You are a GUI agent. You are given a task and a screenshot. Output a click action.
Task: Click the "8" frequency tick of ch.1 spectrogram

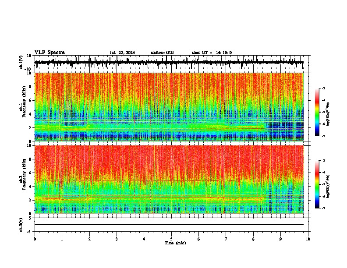(x=31, y=87)
